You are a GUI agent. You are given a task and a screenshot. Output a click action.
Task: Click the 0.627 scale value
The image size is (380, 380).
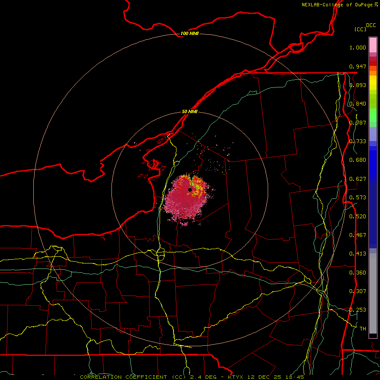[x=358, y=179]
